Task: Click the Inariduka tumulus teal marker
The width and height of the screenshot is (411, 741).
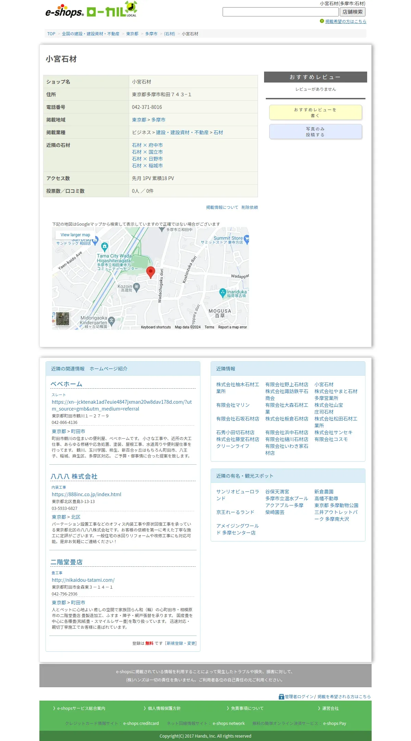Action: [223, 293]
